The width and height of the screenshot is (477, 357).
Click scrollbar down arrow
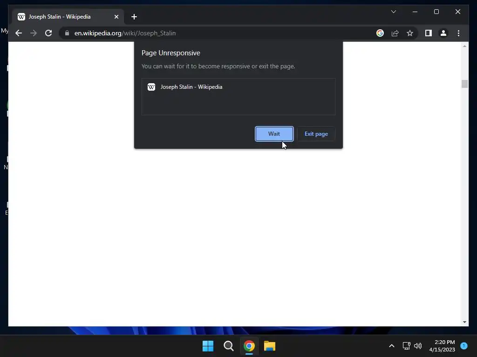[464, 322]
